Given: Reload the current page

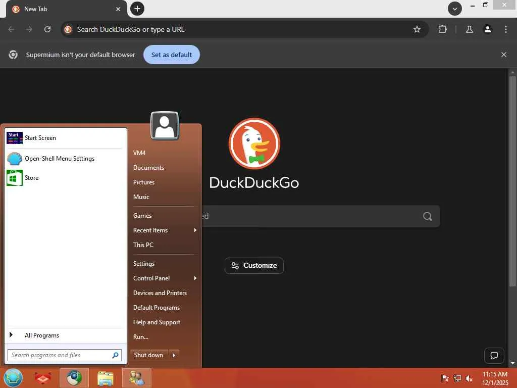Looking at the screenshot, I should (x=47, y=29).
